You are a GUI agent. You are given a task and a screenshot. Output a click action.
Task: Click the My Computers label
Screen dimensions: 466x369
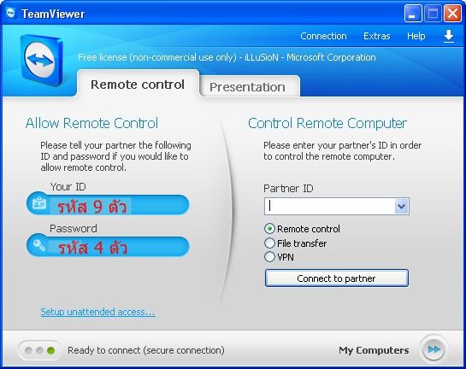(x=374, y=350)
